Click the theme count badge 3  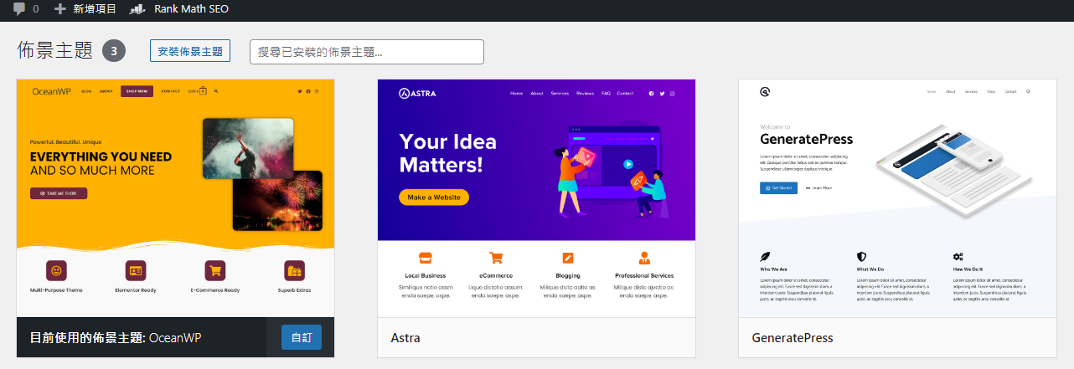click(x=114, y=51)
